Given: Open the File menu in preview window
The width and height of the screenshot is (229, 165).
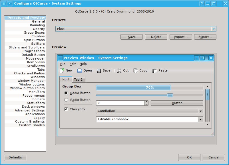Looking at the screenshot, I should (x=63, y=64).
